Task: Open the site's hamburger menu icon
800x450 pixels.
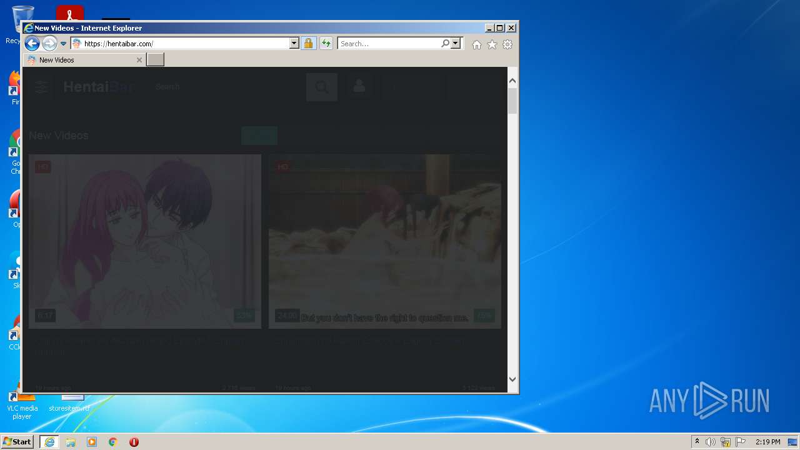Action: click(x=41, y=87)
